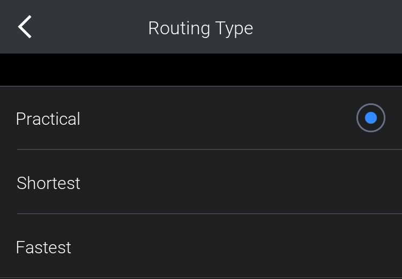Screen dimensions: 402x279
Task: Click the middle of the Fastest row
Action: [x=201, y=247]
